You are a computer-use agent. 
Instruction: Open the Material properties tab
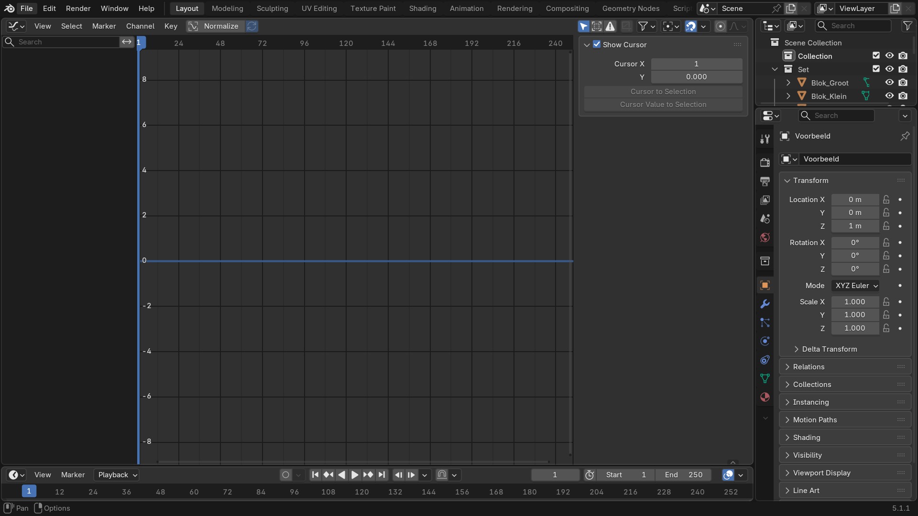coord(765,397)
